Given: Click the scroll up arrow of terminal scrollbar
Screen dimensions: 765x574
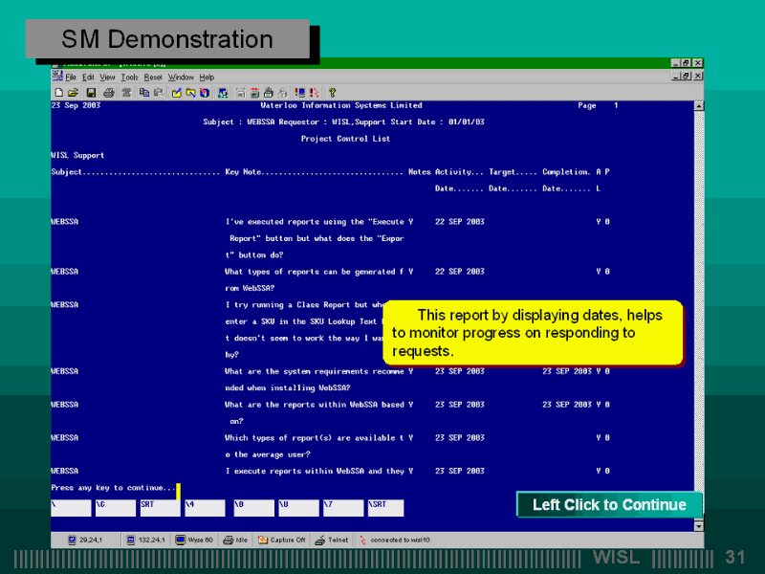Looking at the screenshot, I should [x=698, y=106].
